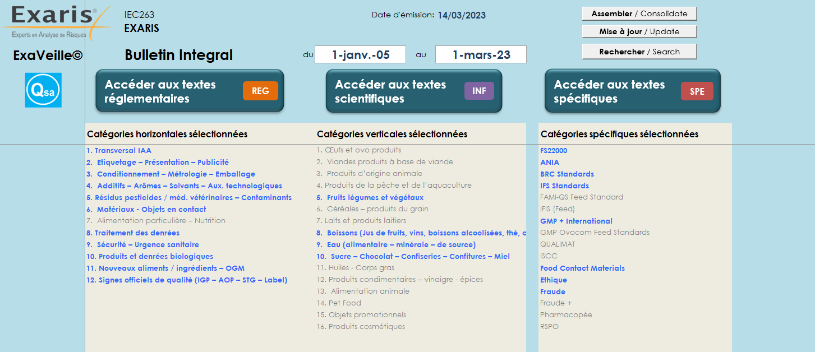
Task: Select 8. Traitement des denrées
Action: tap(133, 233)
